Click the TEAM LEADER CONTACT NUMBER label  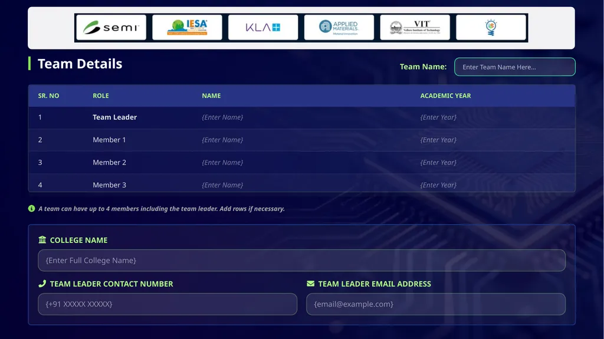pyautogui.click(x=111, y=284)
